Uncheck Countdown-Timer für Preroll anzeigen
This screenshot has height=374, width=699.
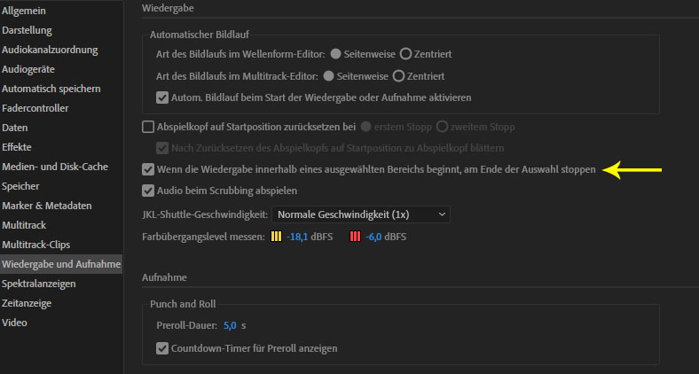pos(162,348)
